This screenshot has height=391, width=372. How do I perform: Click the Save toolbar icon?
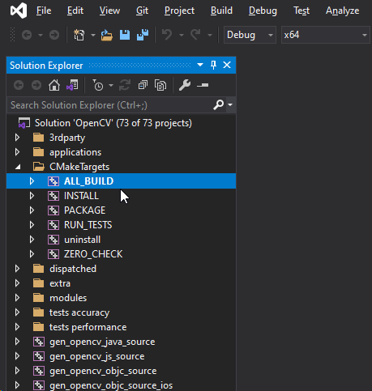click(125, 35)
